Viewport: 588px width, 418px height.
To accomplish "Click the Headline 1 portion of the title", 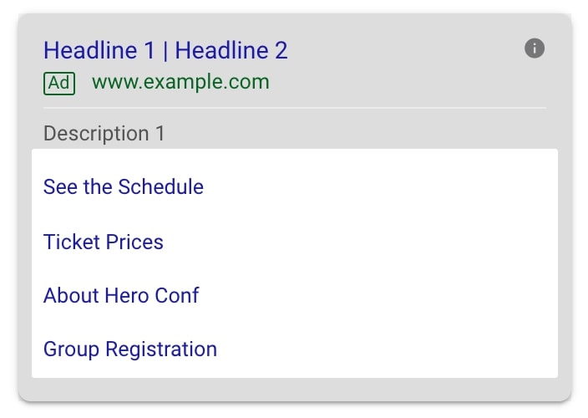I will click(x=99, y=50).
